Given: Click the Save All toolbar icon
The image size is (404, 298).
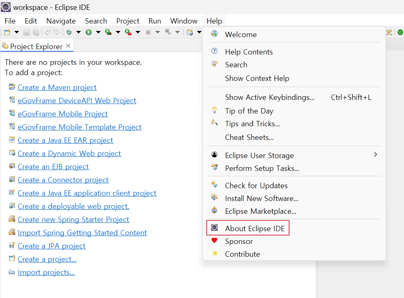Looking at the screenshot, I should point(36,32).
